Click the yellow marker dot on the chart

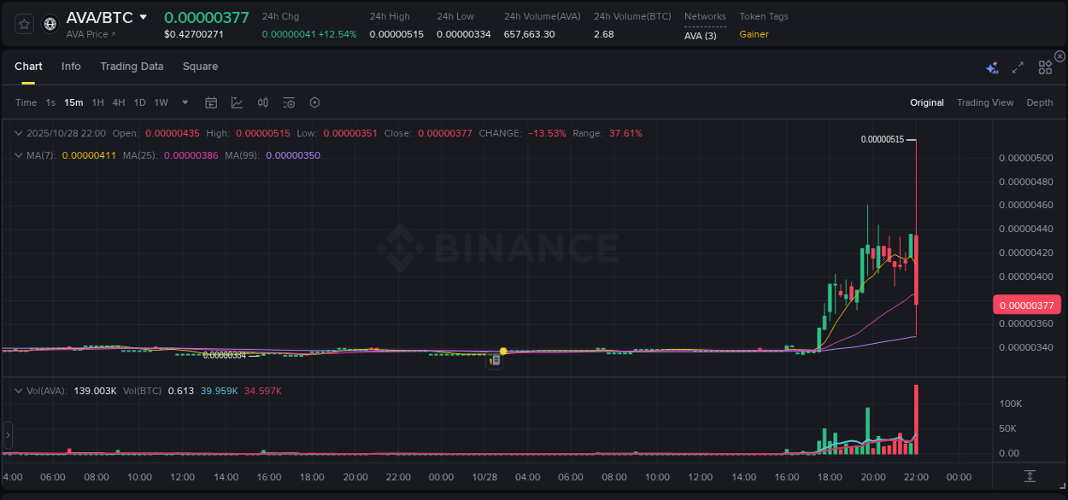coord(504,351)
